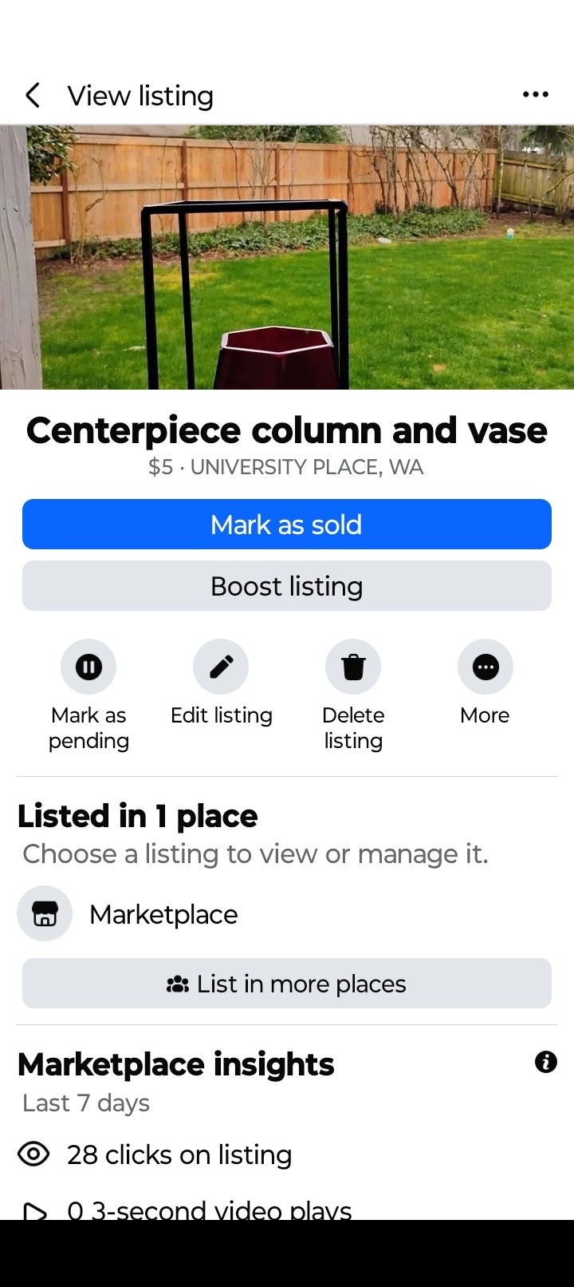Tap the Mark as pending pause icon
574x1287 pixels.
pos(88,667)
